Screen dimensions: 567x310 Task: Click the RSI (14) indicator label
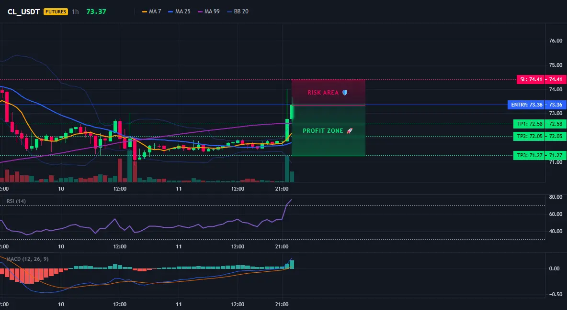pos(16,201)
